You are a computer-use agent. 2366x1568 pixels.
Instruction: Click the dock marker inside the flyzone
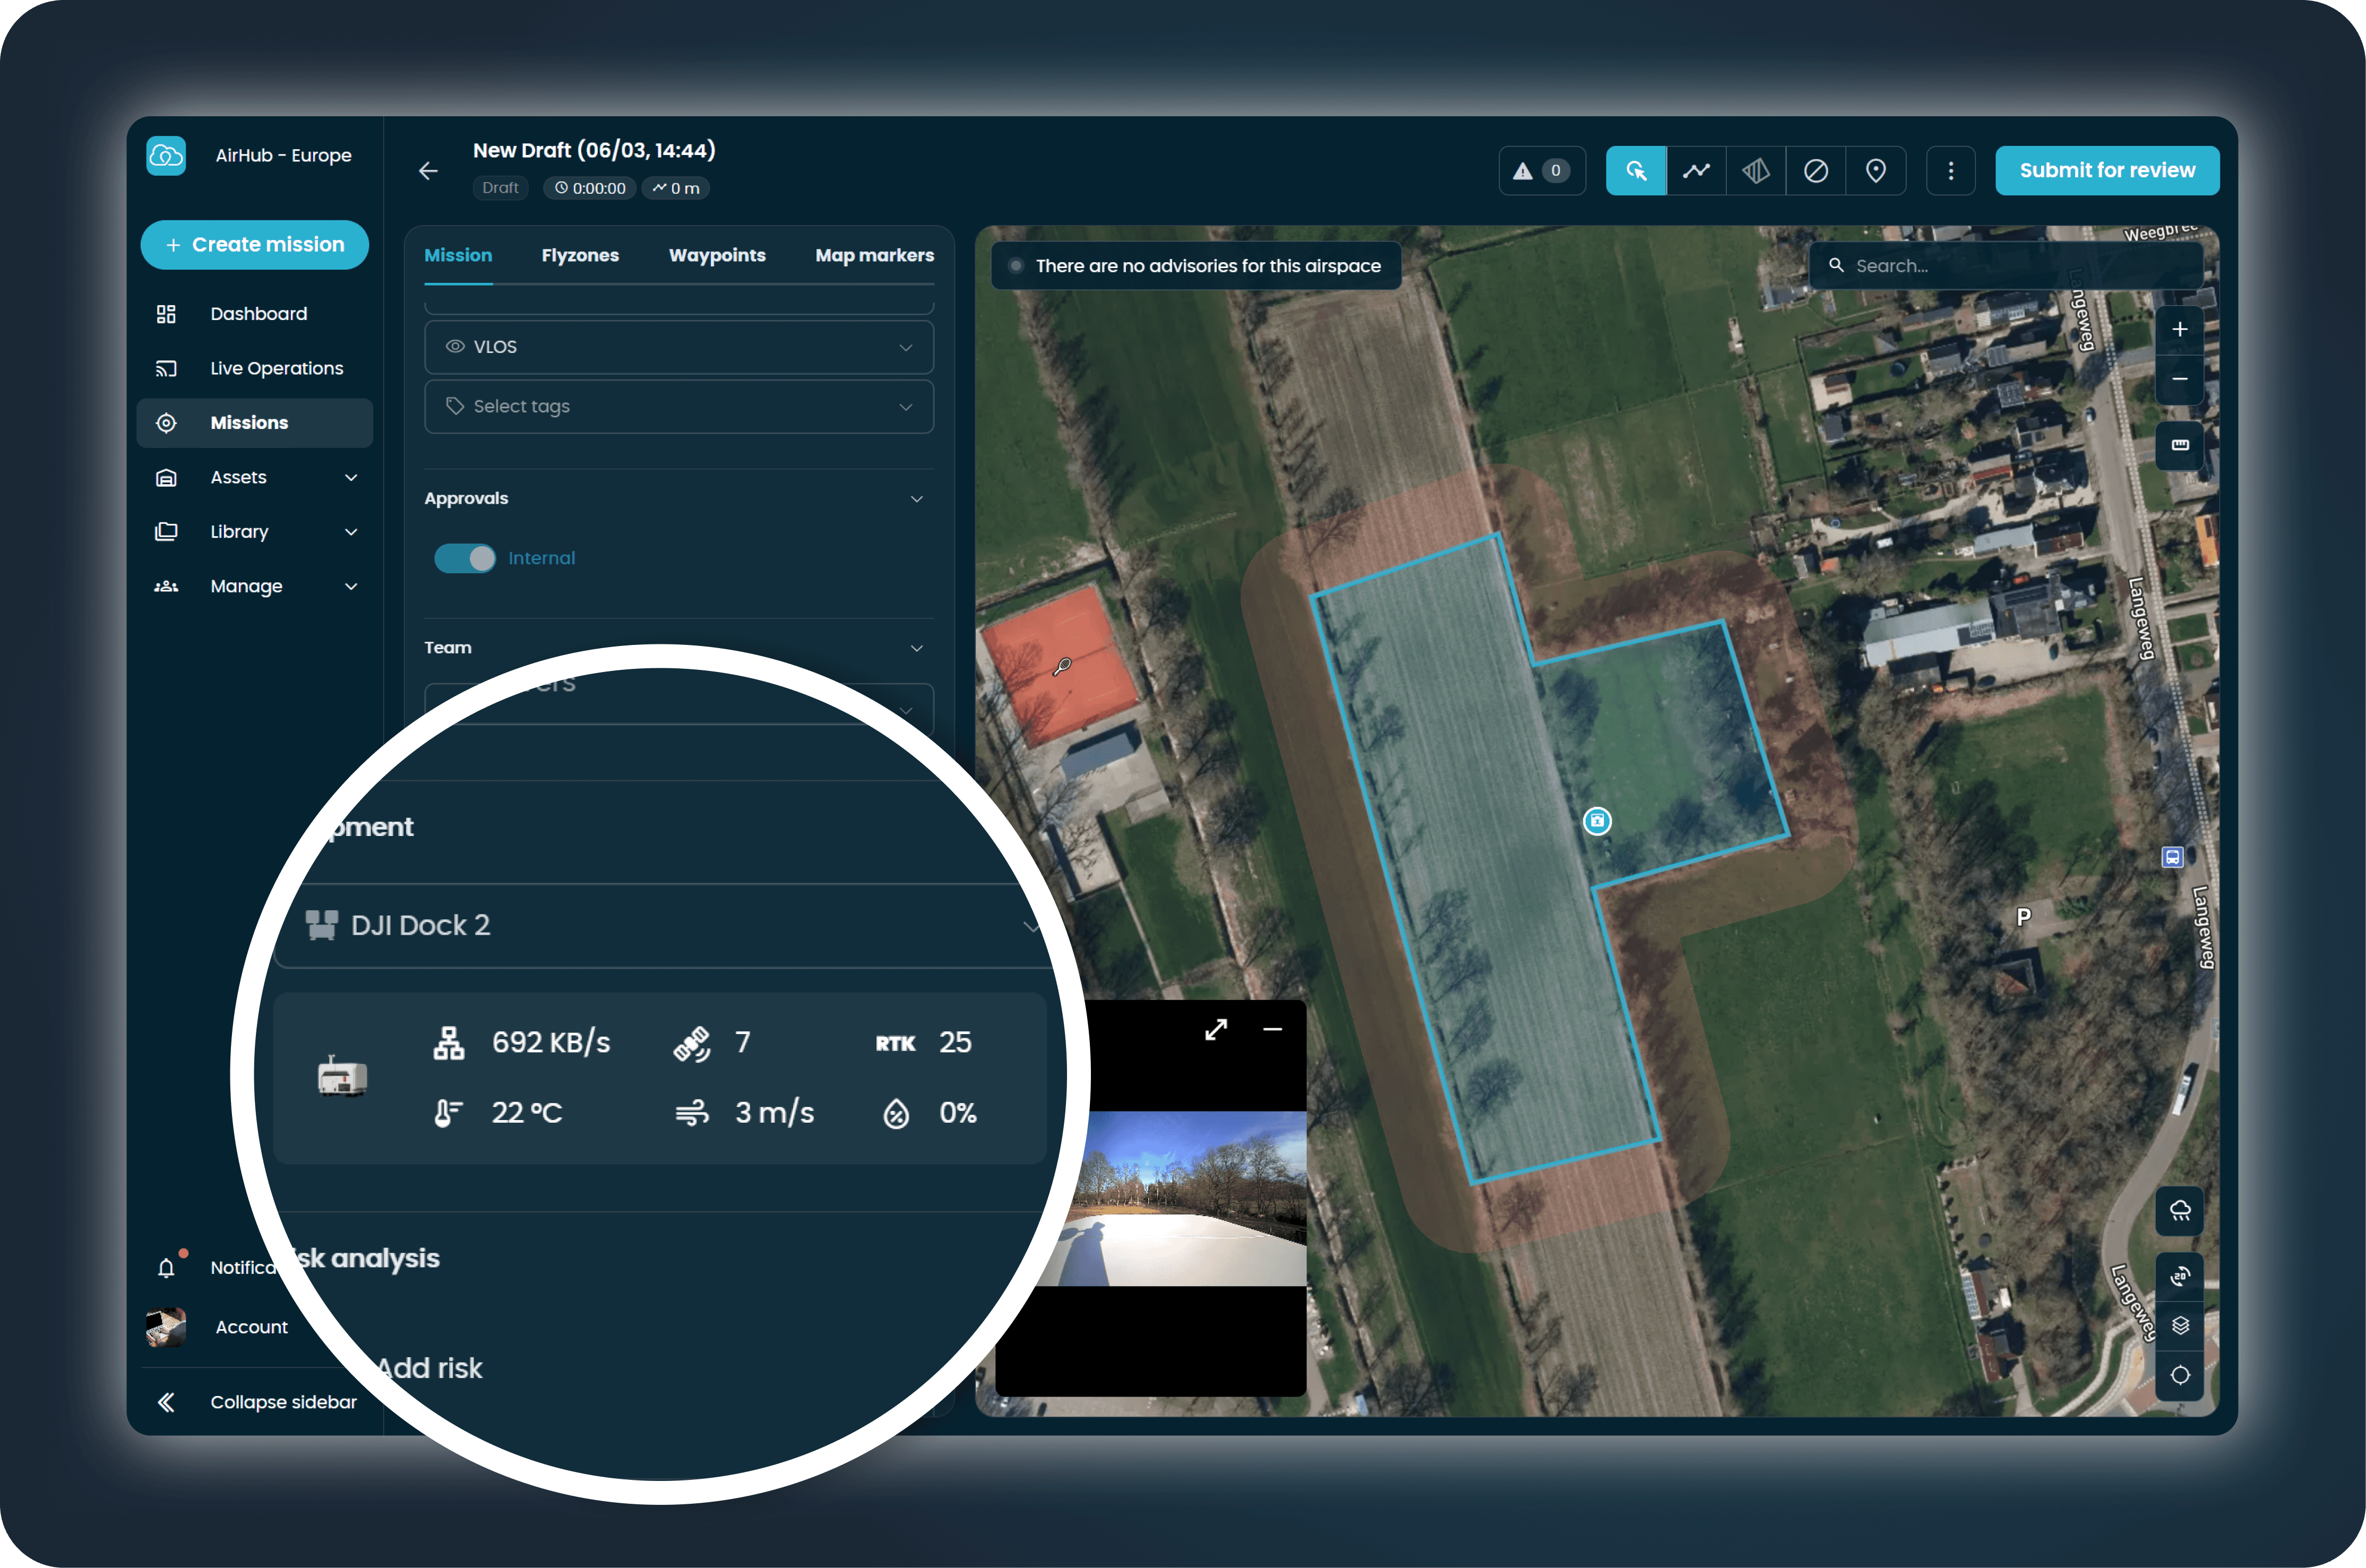[x=1597, y=821]
